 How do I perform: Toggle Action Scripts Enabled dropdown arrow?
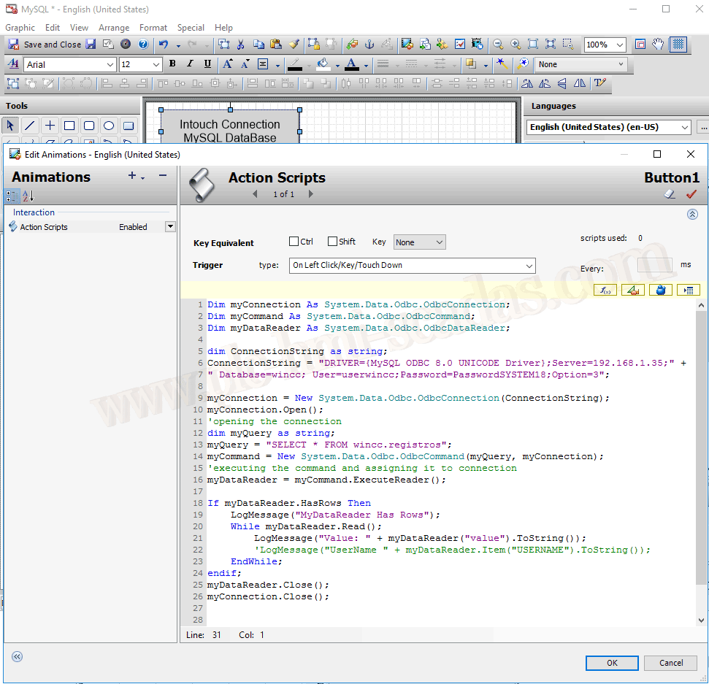170,227
